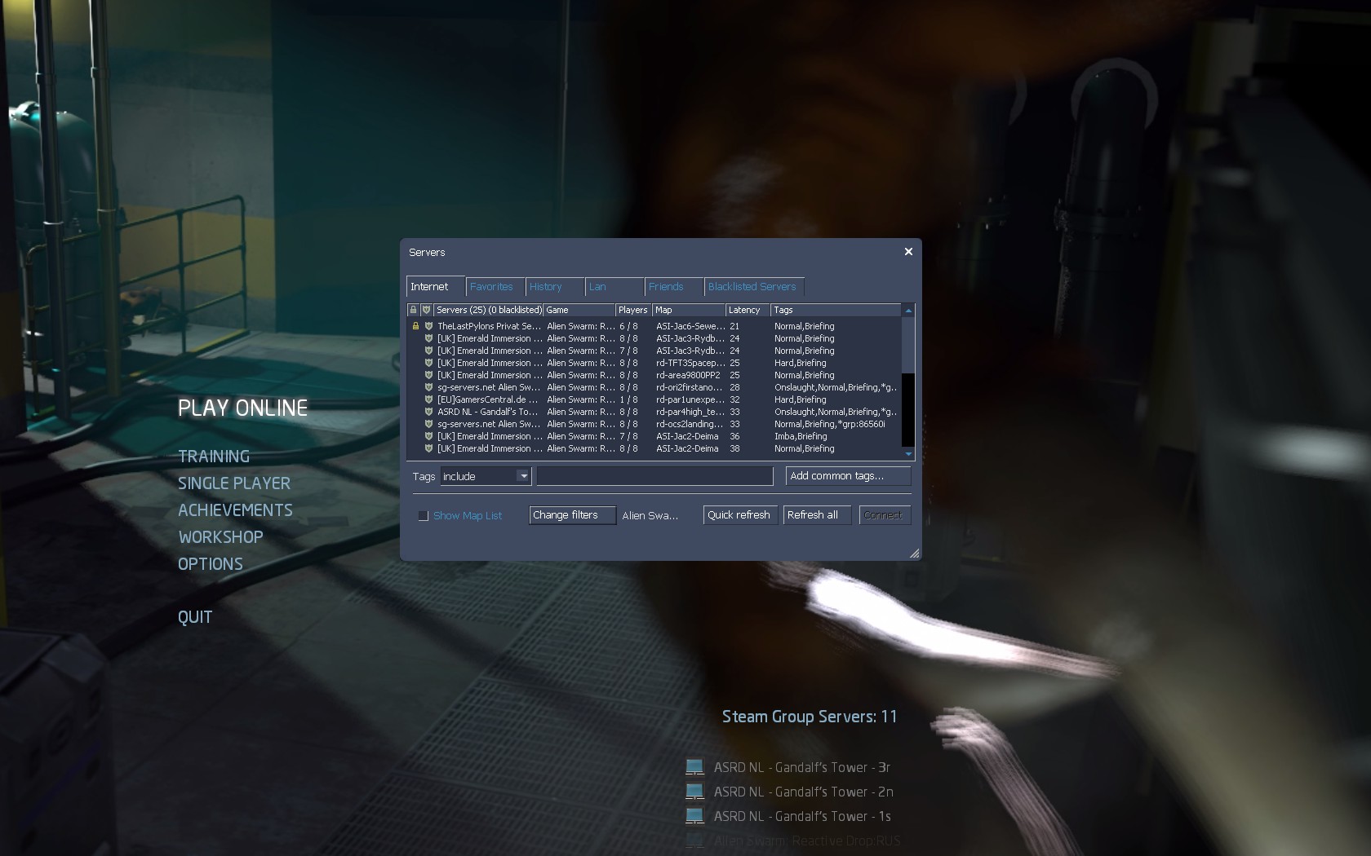Viewport: 1371px width, 856px height.
Task: Select the 1 / 8 players cell
Action: tap(628, 399)
